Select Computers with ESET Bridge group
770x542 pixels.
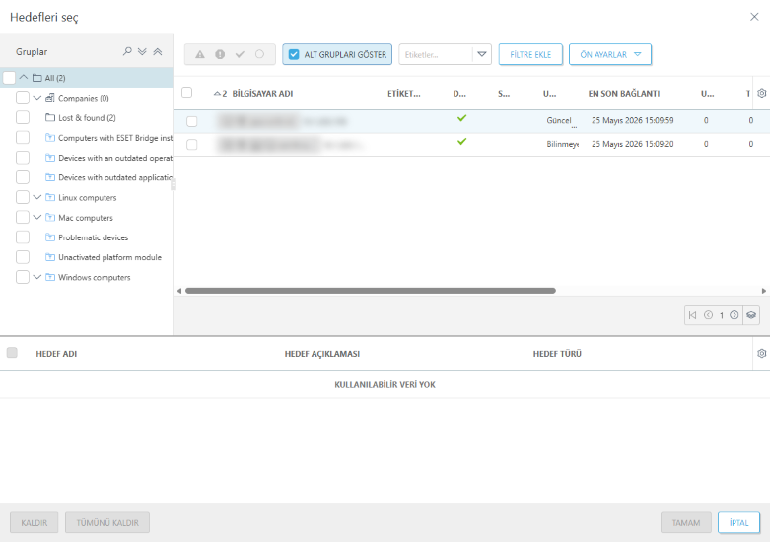click(x=115, y=138)
